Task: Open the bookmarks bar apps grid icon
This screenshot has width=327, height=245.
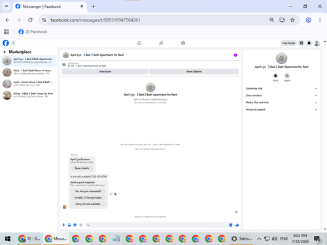Action: 7,32
